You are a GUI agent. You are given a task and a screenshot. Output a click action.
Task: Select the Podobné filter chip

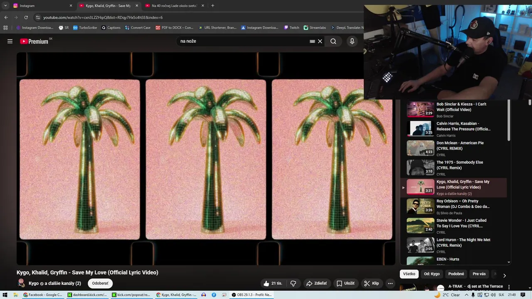pyautogui.click(x=456, y=274)
